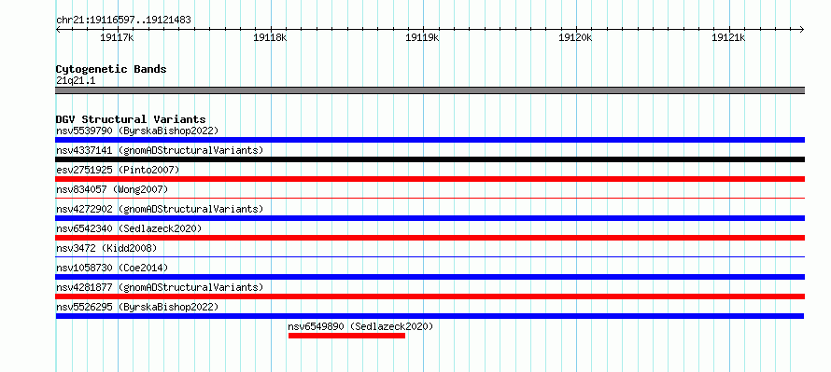Click the 19118k ruler tick label

(x=270, y=37)
